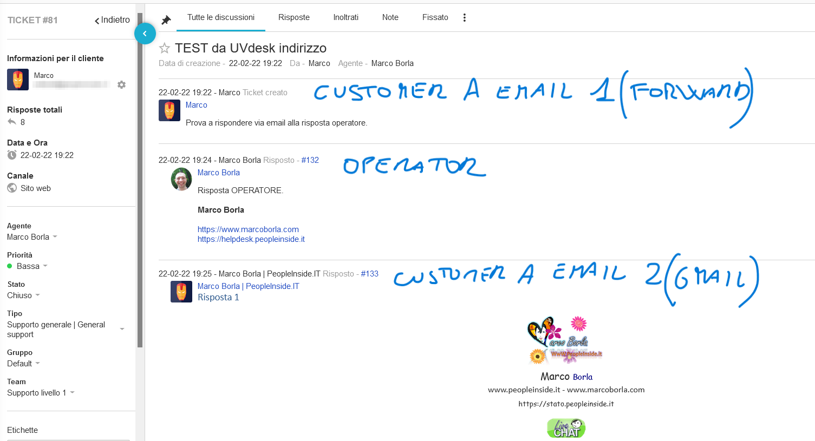This screenshot has height=441, width=815.
Task: Open the Risposte tab
Action: point(294,17)
